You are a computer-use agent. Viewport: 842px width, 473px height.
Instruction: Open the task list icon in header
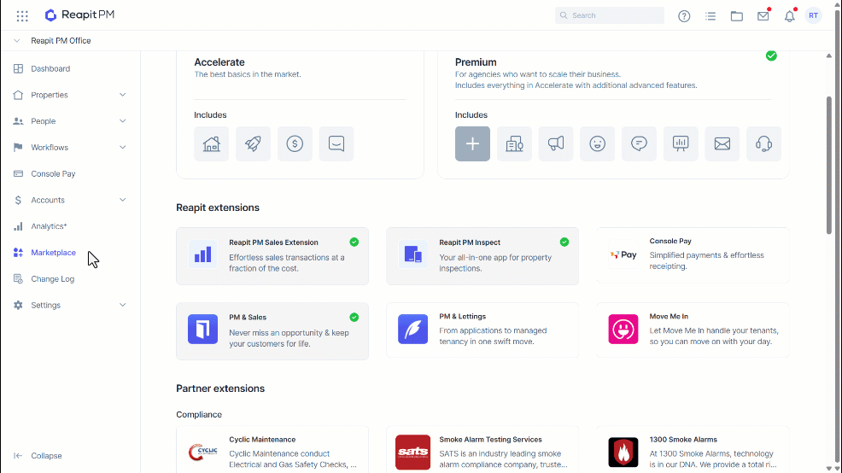point(710,16)
